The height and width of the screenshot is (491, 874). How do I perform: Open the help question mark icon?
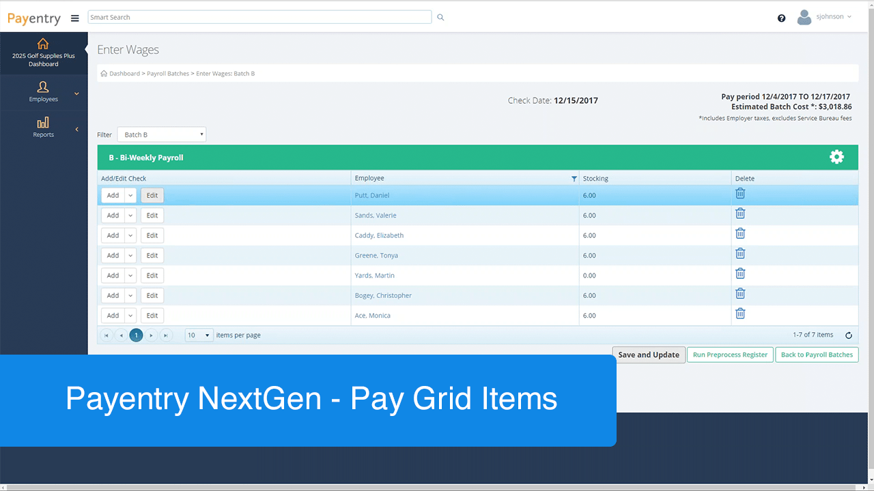click(782, 18)
